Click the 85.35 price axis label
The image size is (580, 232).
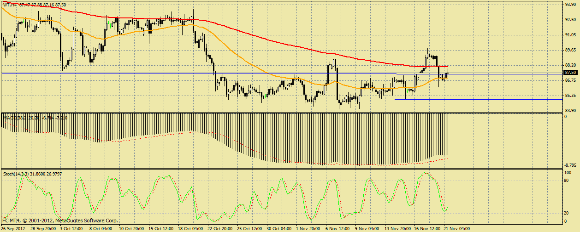570,96
